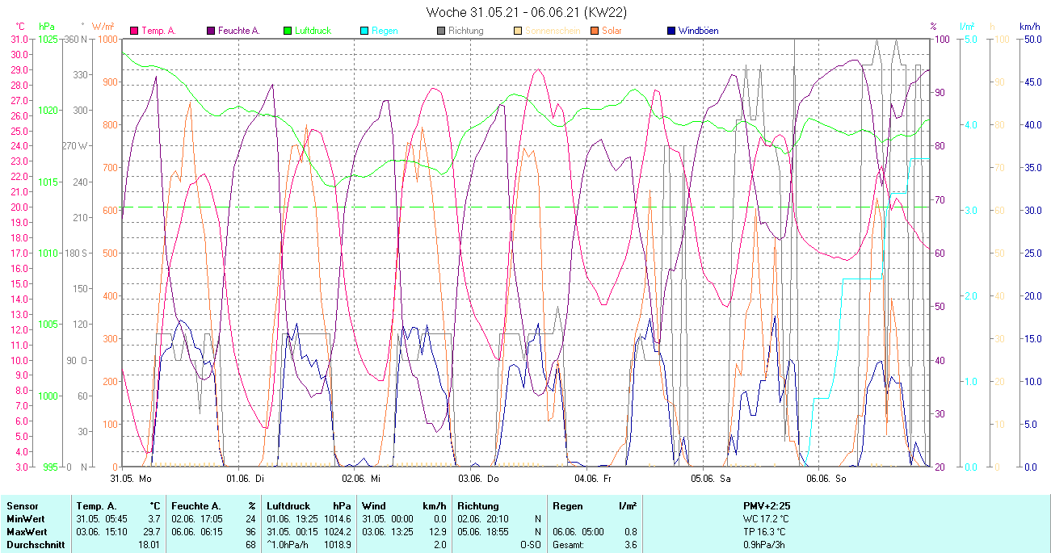Click the average pressure value '1018.9'
The width and height of the screenshot is (1051, 553).
point(337,545)
